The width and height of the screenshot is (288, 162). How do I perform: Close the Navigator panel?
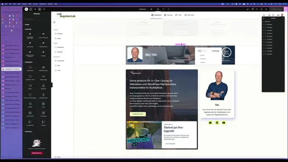pos(283,18)
